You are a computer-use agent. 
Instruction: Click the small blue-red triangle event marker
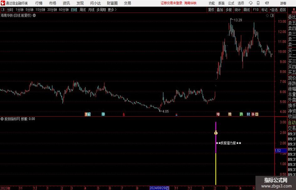tap(177, 114)
